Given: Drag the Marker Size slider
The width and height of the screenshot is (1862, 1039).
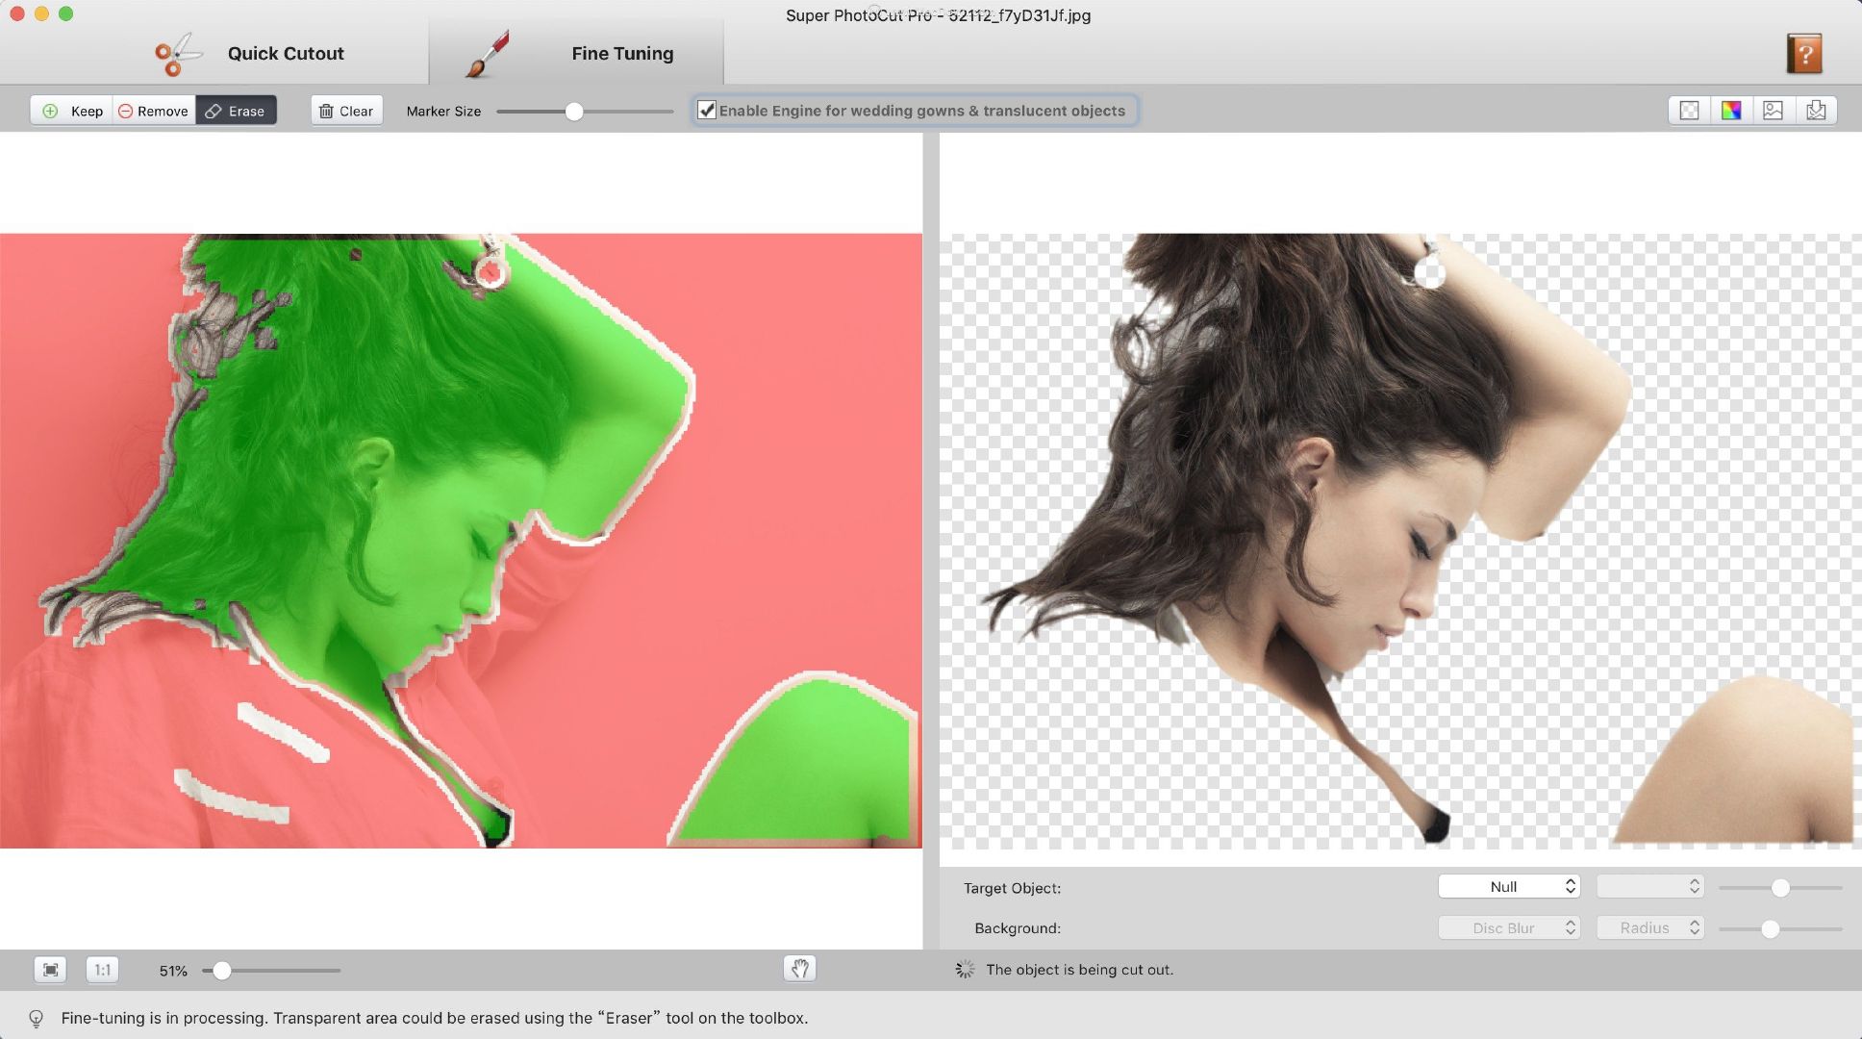Looking at the screenshot, I should pyautogui.click(x=573, y=110).
